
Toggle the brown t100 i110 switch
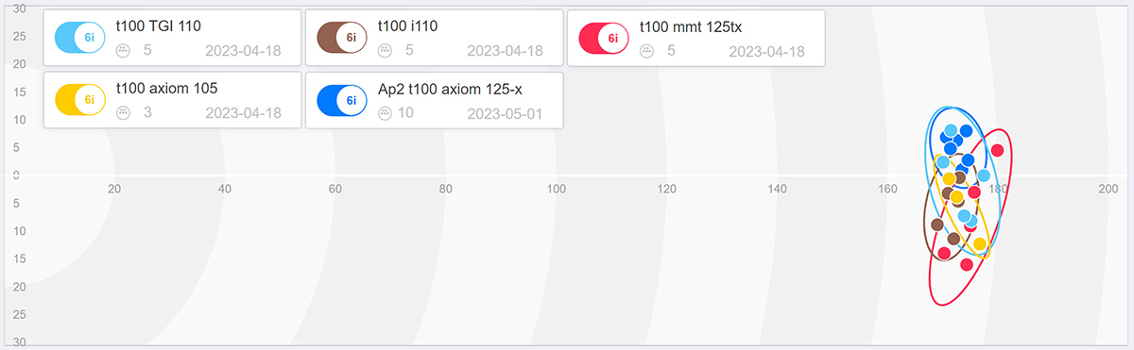tap(342, 38)
